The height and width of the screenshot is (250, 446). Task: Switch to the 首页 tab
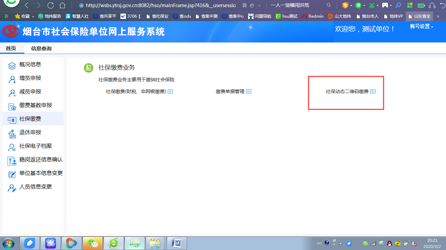coord(11,49)
